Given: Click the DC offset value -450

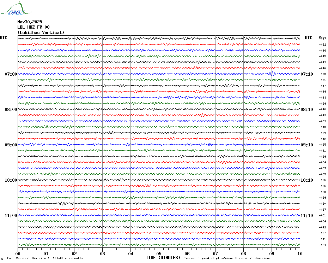Looking at the screenshot, I should coord(323,74).
